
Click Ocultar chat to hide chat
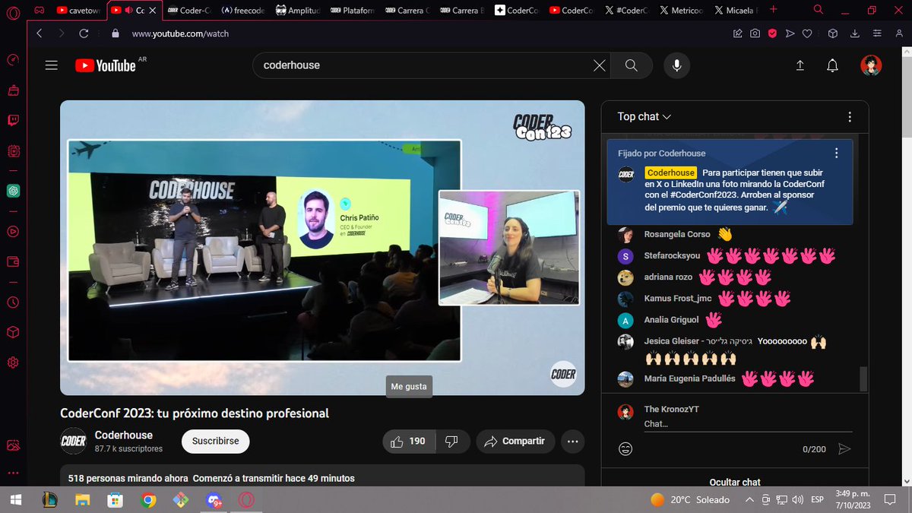[735, 482]
